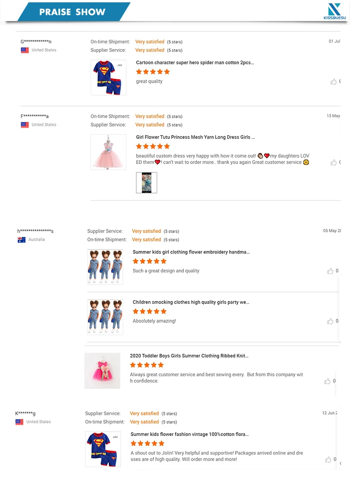Image resolution: width=350 pixels, height=479 pixels.
Task: Like the "great quality" review thumbs-up
Action: [x=334, y=82]
